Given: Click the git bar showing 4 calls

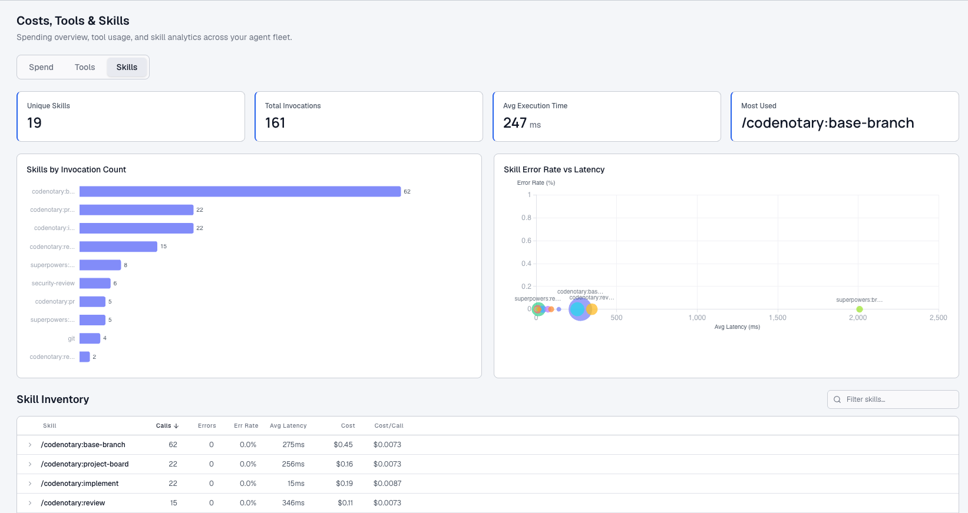Looking at the screenshot, I should pos(90,338).
